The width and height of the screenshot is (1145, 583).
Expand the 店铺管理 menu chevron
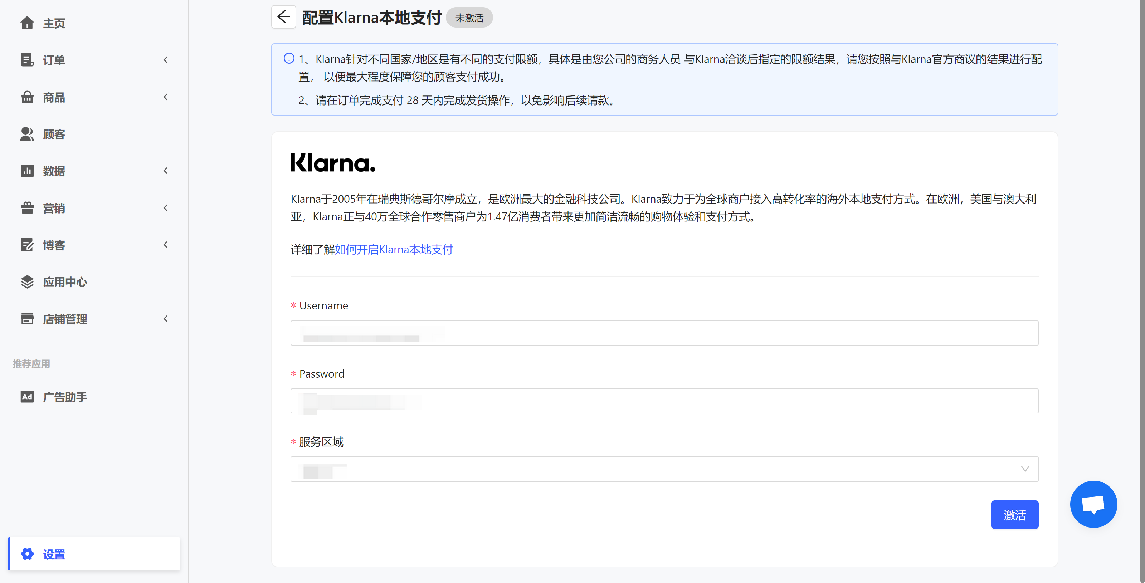pos(166,319)
